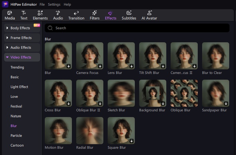Screen dimensions: 236x155
Task: Select the Elements toolbar icon
Action: [40, 13]
